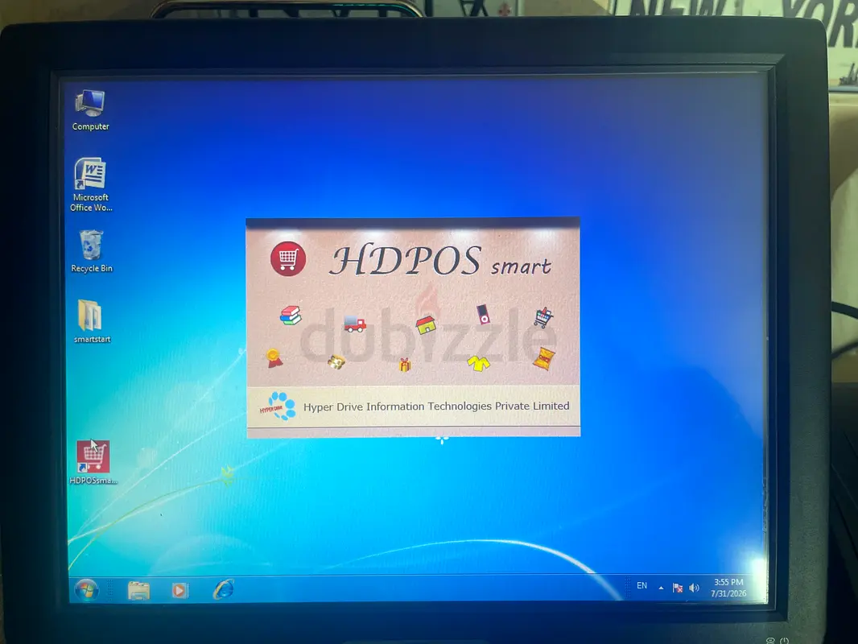Click the yellow shirt splash icon
The height and width of the screenshot is (644, 858).
[x=478, y=363]
